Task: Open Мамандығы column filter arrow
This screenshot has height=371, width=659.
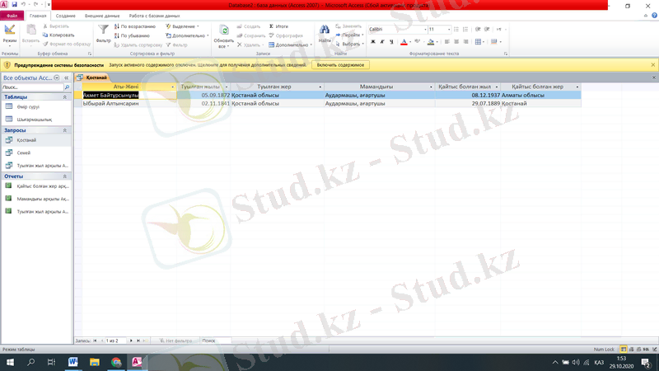Action: click(x=431, y=87)
